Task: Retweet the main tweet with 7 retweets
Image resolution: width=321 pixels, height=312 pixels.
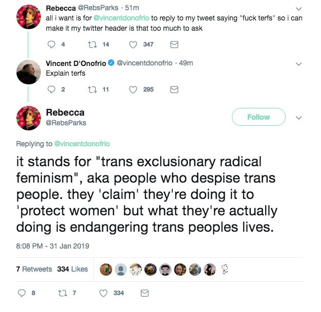Action: [x=62, y=293]
